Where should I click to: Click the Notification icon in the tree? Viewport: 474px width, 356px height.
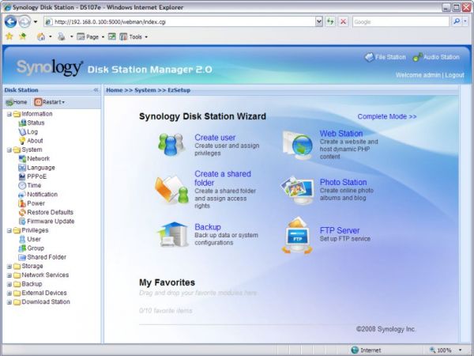click(22, 195)
